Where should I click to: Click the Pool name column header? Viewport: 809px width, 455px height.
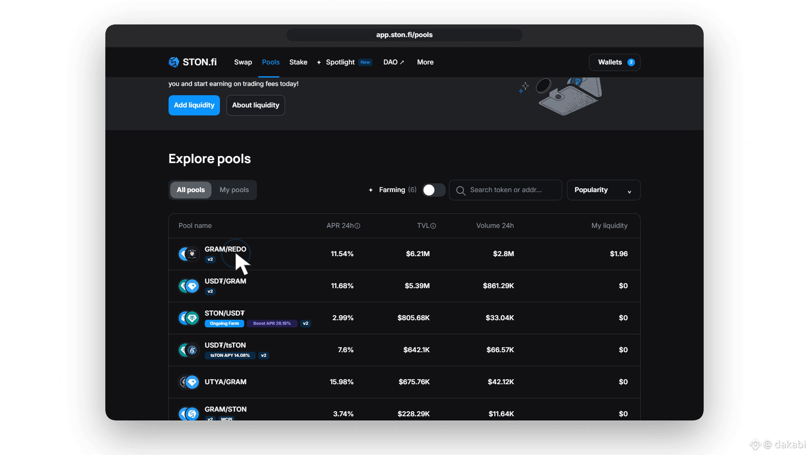coord(195,226)
